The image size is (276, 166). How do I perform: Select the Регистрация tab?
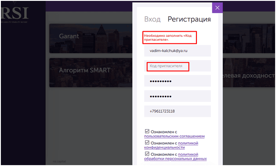(x=189, y=19)
